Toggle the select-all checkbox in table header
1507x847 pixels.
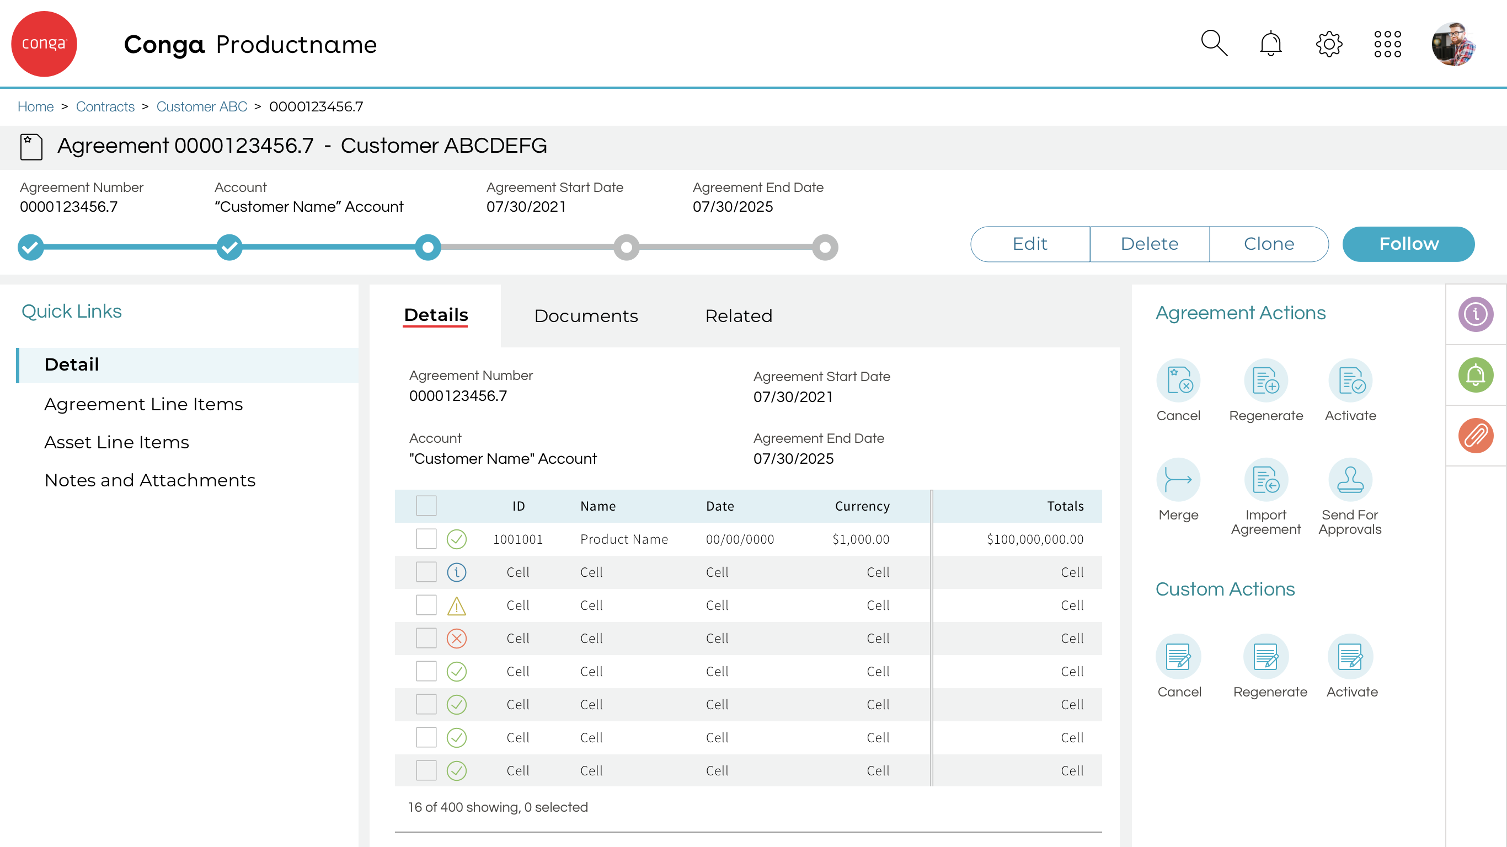tap(426, 506)
